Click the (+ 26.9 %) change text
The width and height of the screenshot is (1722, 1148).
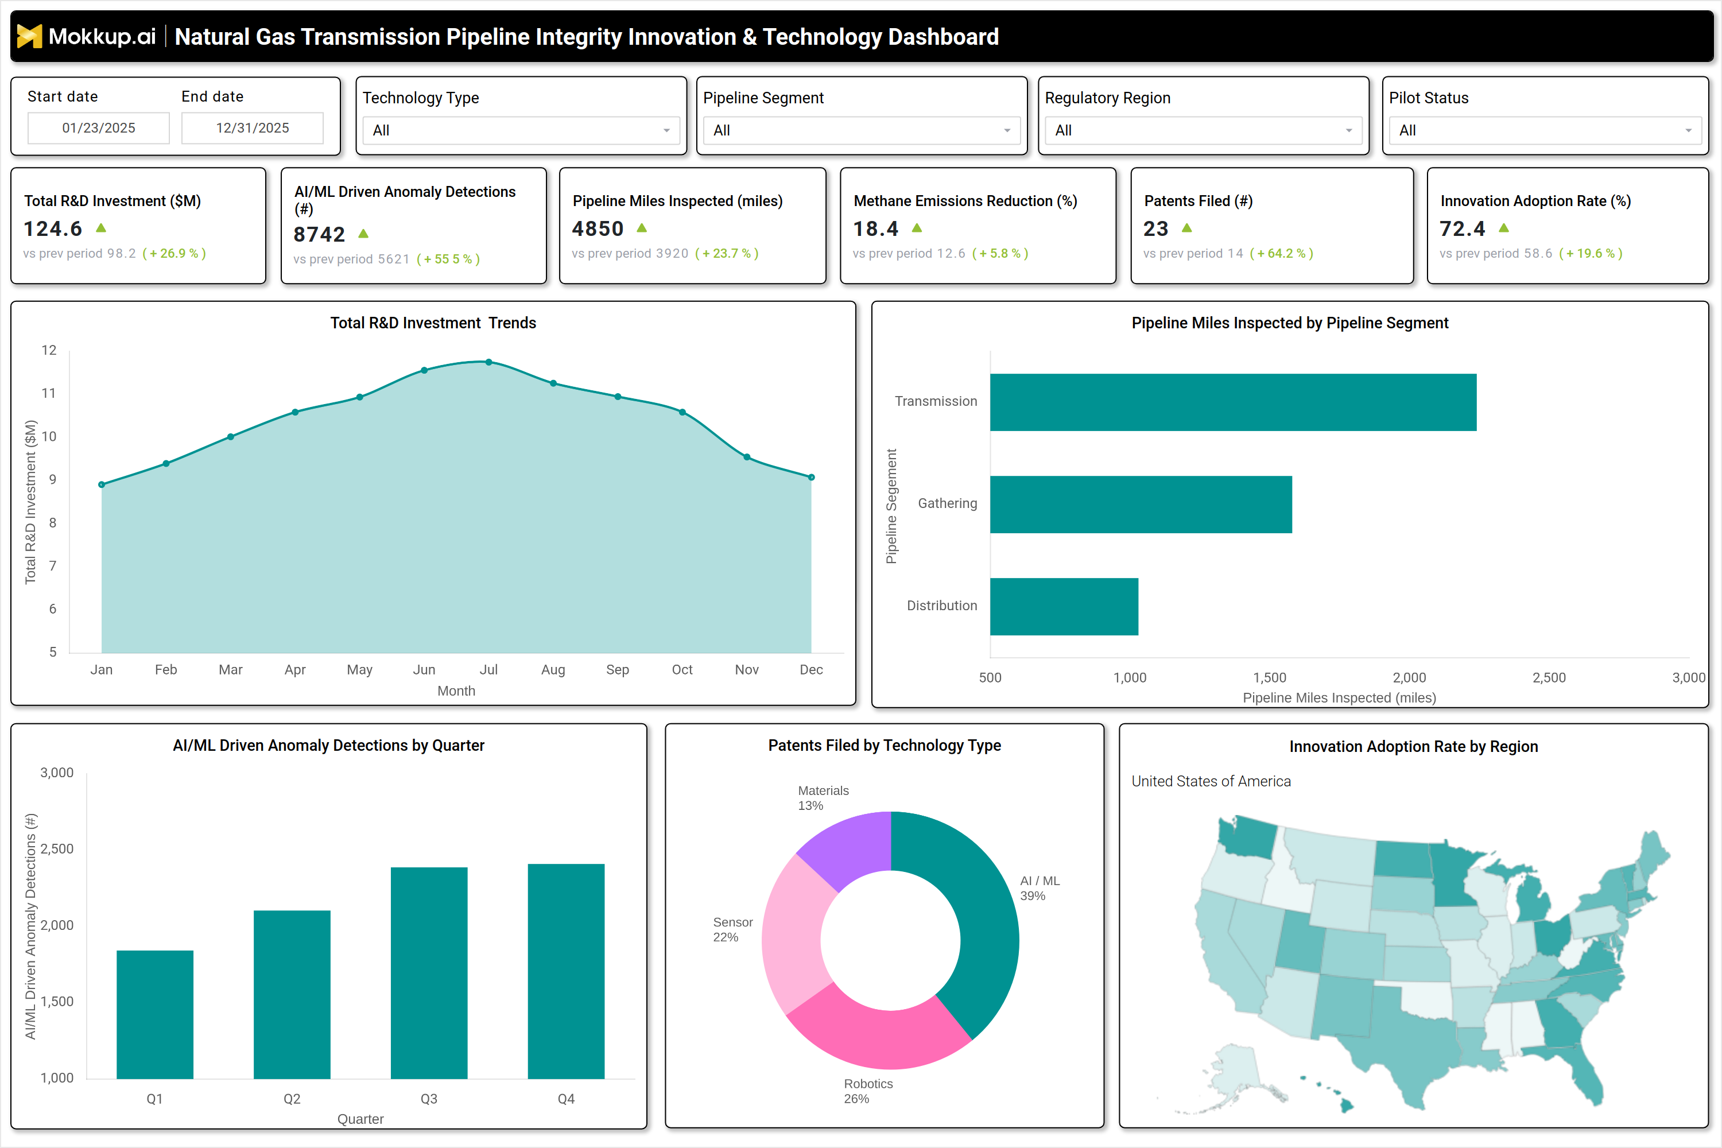coord(174,253)
